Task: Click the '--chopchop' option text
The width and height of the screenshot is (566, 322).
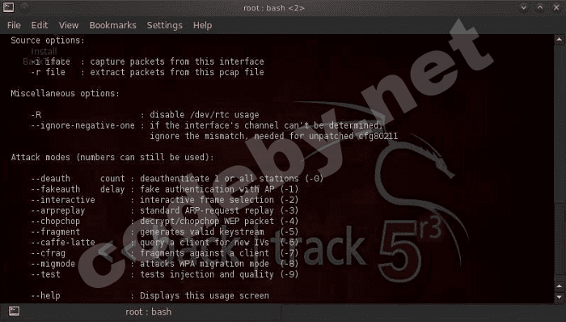Action: coord(55,222)
